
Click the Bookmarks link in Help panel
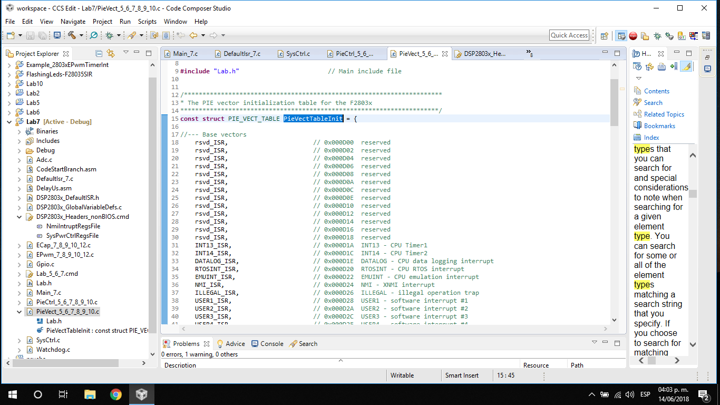(659, 126)
